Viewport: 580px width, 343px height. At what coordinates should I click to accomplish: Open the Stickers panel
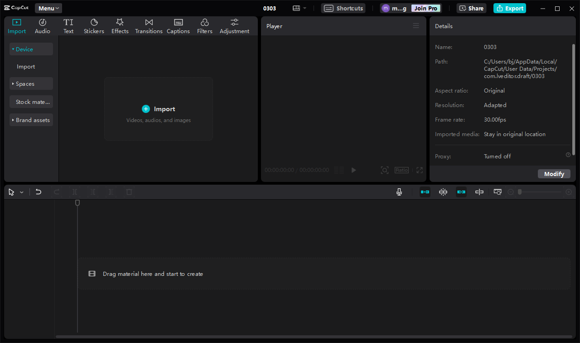coord(94,26)
